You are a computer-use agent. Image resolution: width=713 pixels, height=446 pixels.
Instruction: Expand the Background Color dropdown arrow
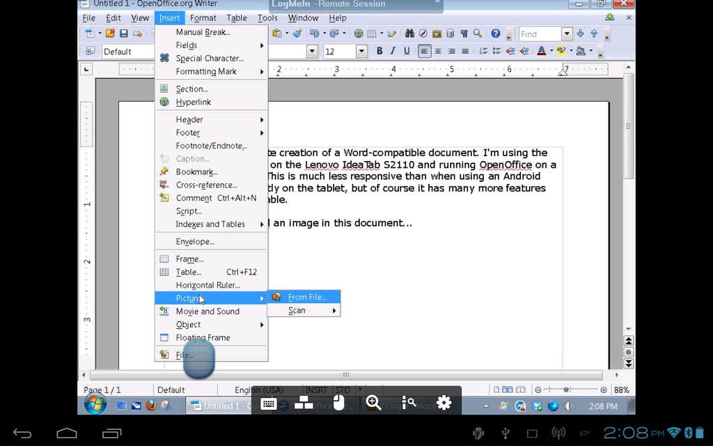click(x=591, y=51)
